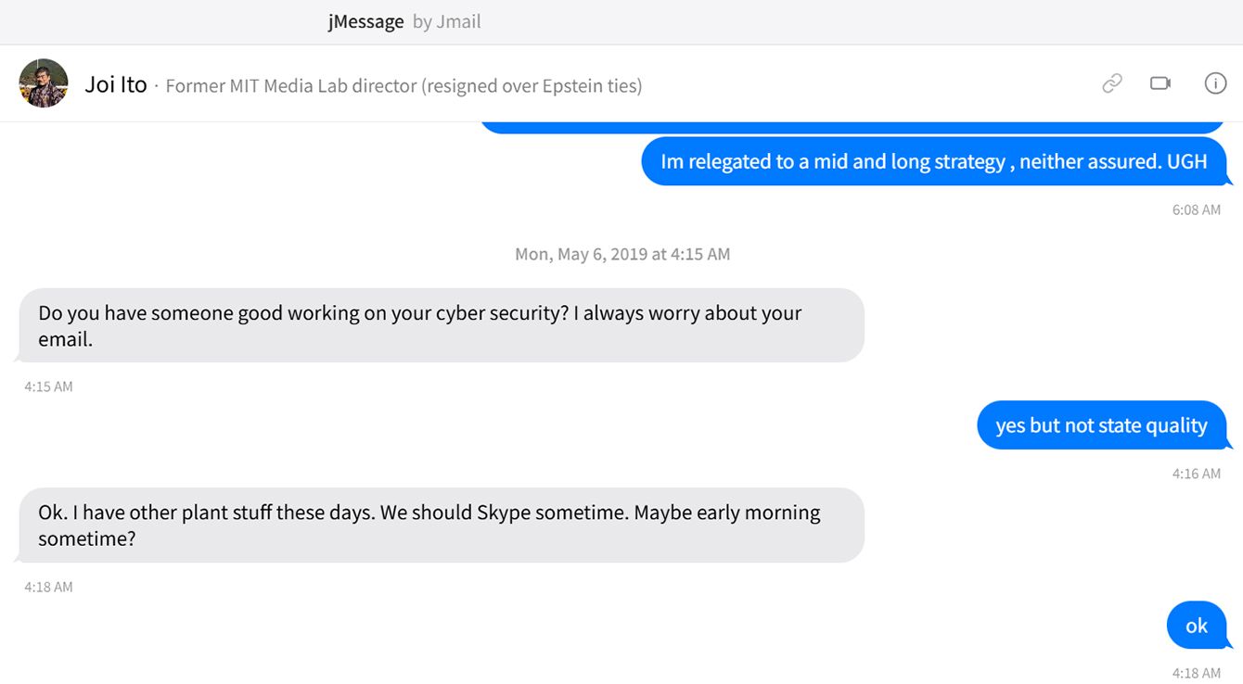This screenshot has height=684, width=1243.
Task: Click the 4:15 AM message timestamp
Action: (48, 386)
